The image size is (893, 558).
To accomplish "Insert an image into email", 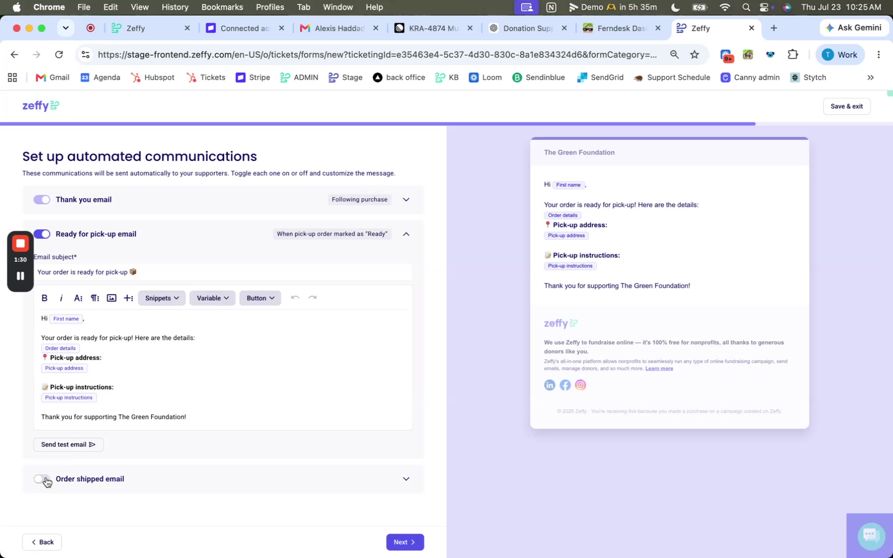I will 112,298.
